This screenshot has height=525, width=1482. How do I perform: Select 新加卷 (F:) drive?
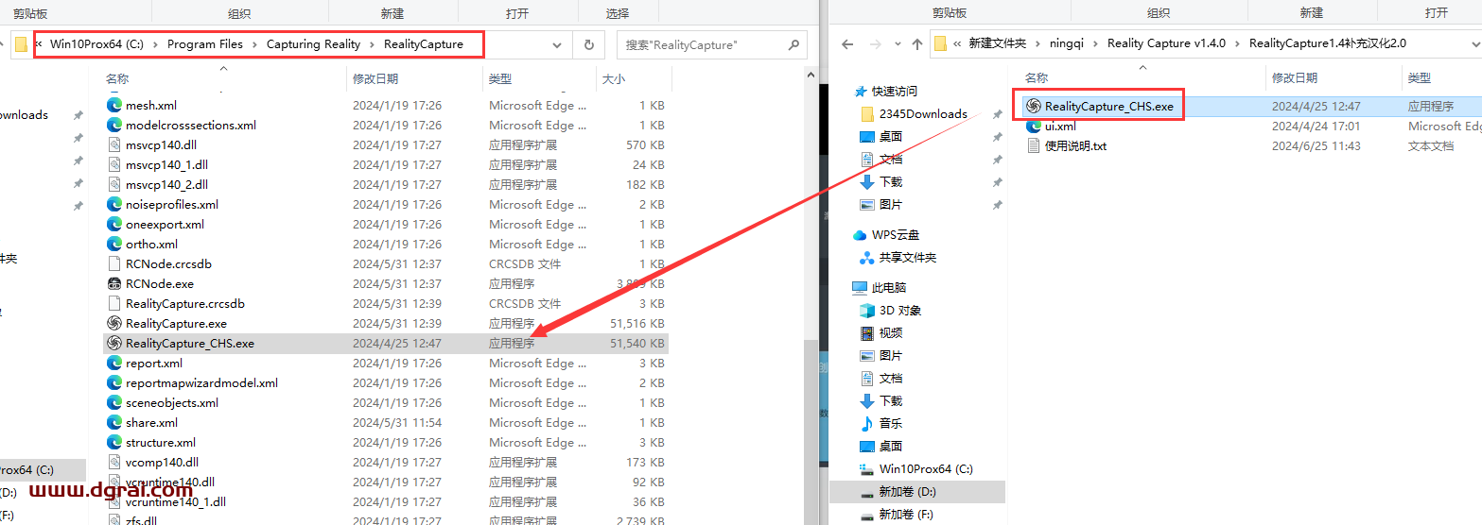click(x=897, y=515)
